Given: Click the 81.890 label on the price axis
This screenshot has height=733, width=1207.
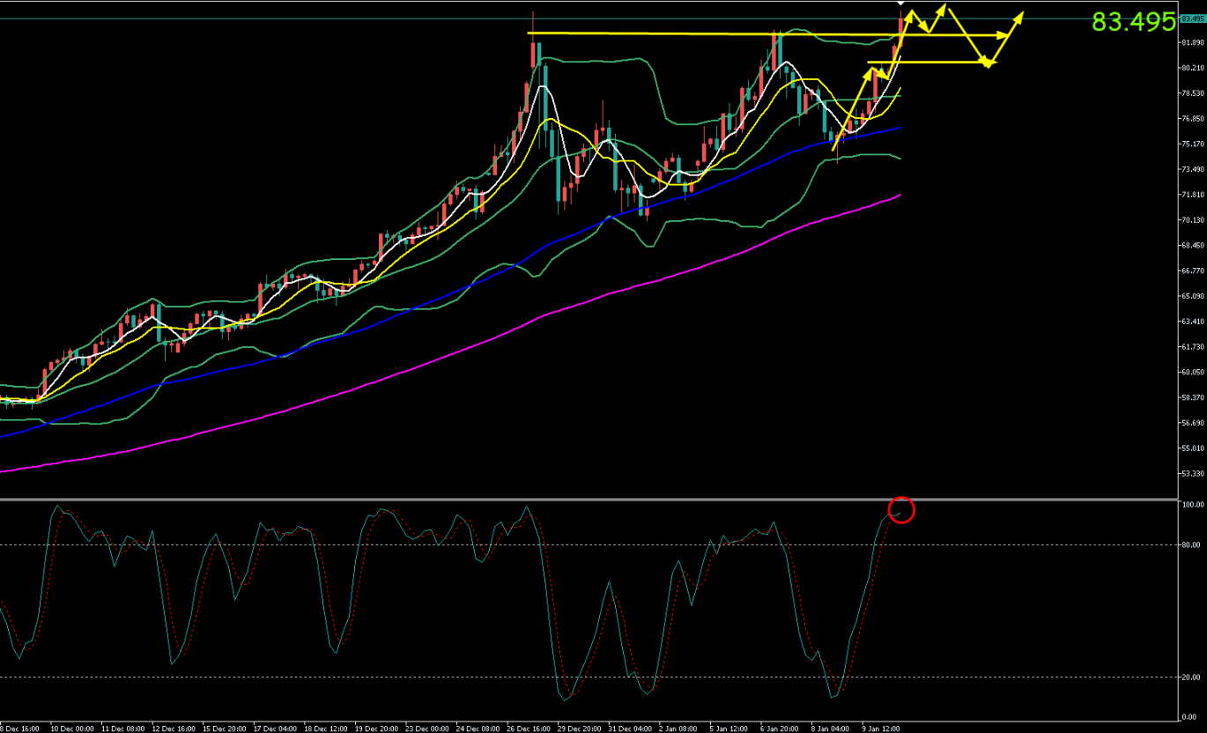Looking at the screenshot, I should [x=1192, y=42].
